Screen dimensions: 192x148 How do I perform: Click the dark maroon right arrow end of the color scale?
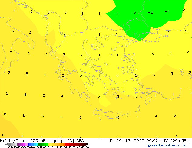click(87, 144)
